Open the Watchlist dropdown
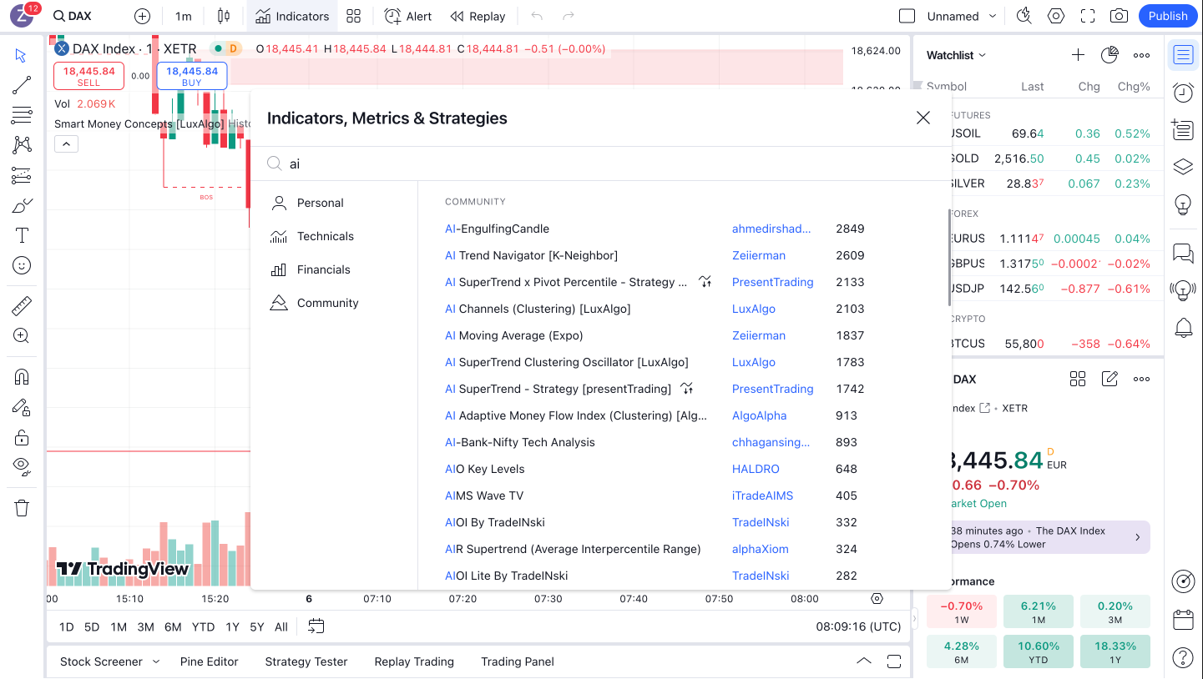 [956, 55]
